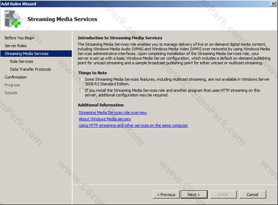Open Using HTTP streaming and other services link
This screenshot has height=205, width=278.
tap(133, 125)
